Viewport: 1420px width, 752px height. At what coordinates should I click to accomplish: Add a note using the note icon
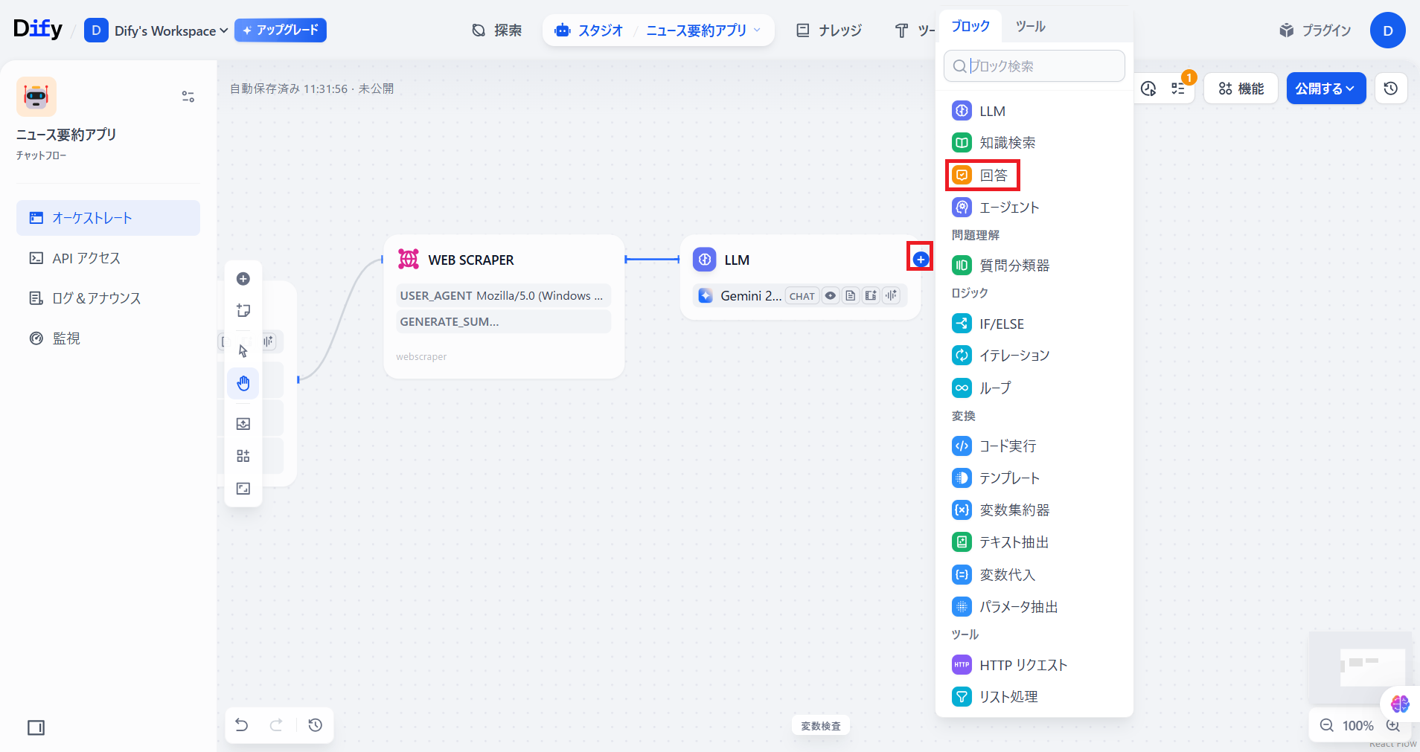coord(243,311)
